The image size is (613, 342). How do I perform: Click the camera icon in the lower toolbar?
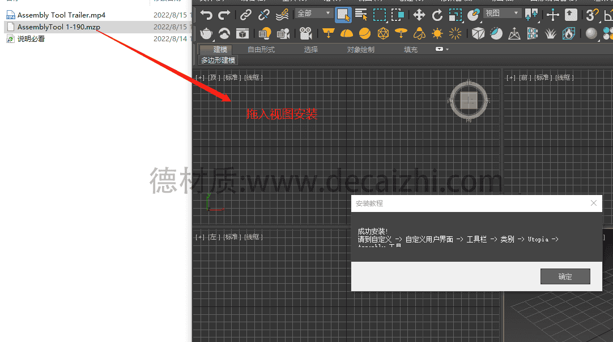(305, 33)
